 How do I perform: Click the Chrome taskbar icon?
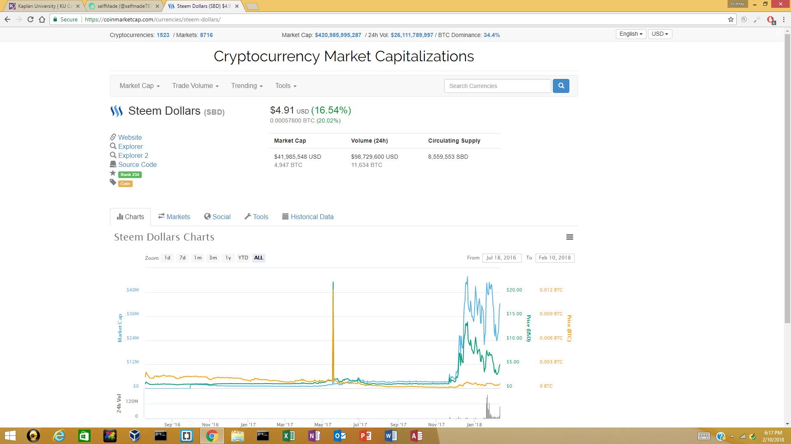(212, 436)
